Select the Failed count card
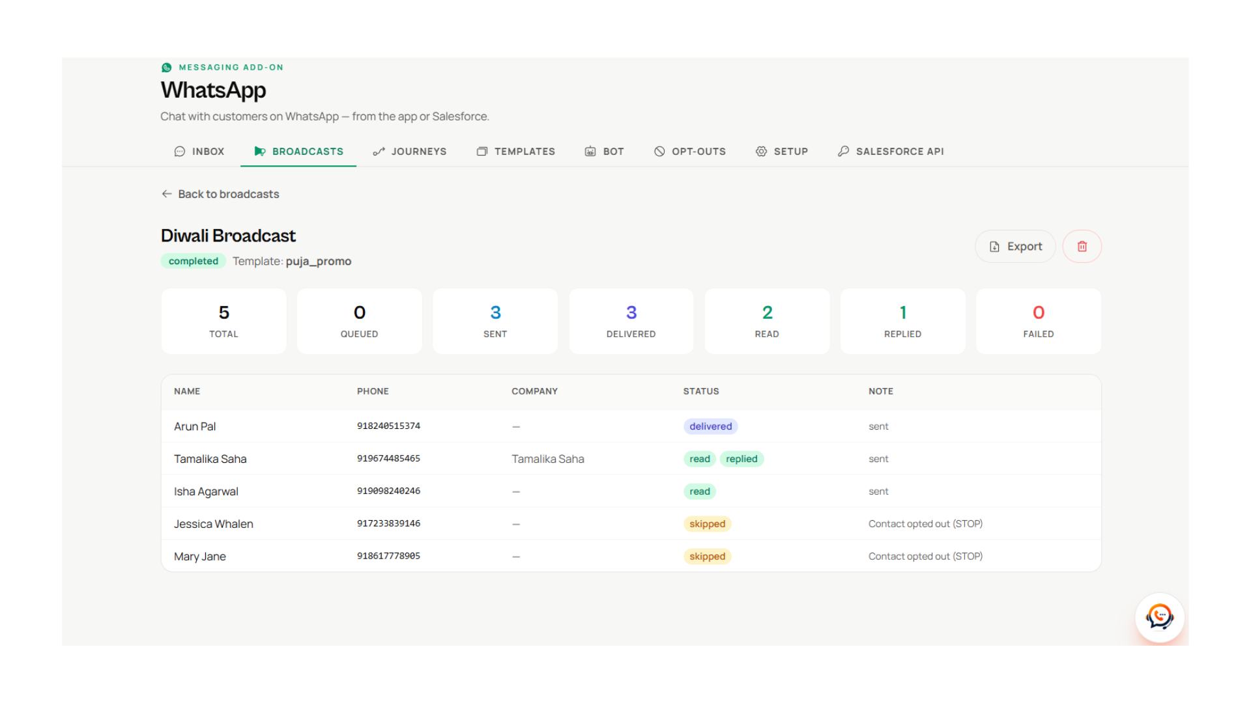This screenshot has height=703, width=1251. [x=1039, y=321]
